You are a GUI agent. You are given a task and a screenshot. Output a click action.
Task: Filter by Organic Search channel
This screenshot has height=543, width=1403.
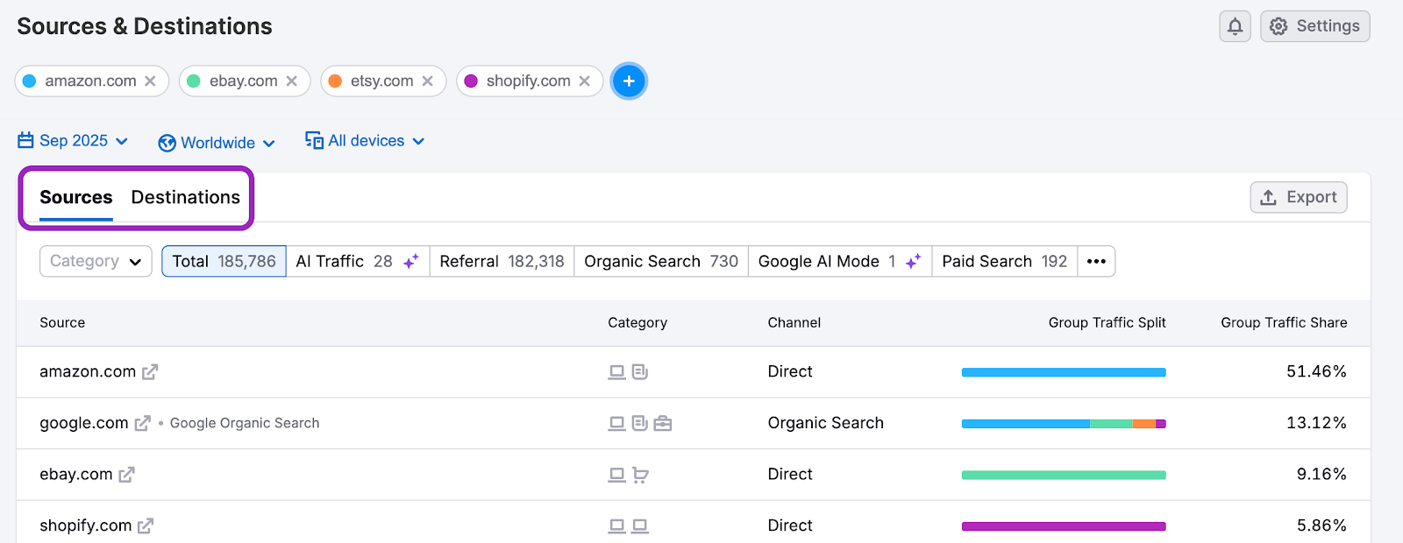point(660,261)
